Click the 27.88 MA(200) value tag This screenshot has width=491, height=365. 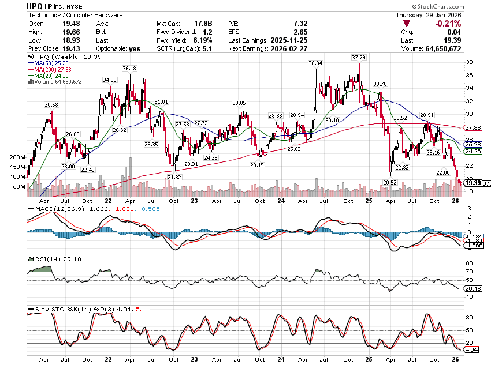(x=473, y=127)
